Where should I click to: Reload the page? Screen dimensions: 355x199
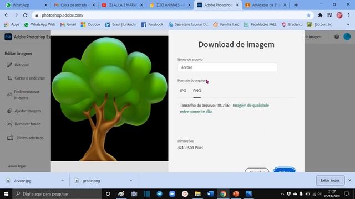[25, 15]
